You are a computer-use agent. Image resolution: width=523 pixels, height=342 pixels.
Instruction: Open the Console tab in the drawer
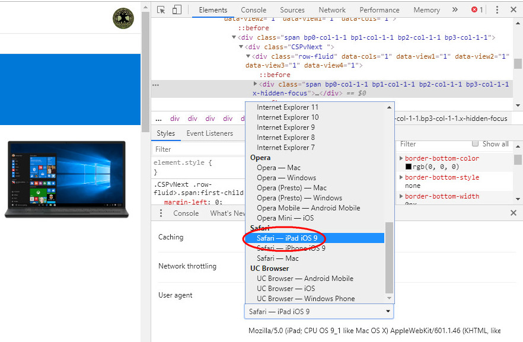click(186, 213)
